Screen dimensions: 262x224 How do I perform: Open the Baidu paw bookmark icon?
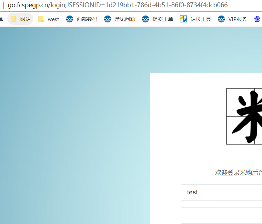[257, 19]
